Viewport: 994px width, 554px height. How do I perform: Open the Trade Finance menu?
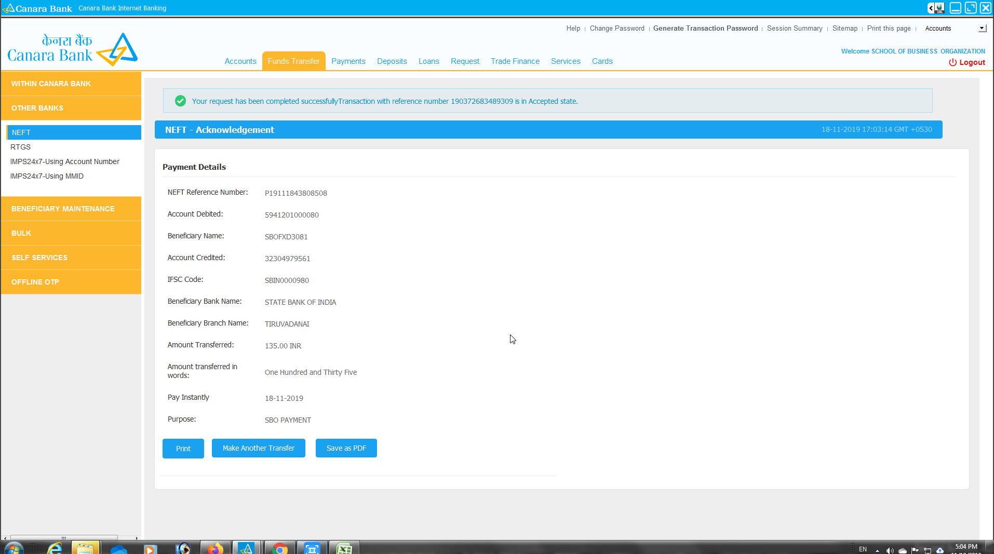(515, 61)
